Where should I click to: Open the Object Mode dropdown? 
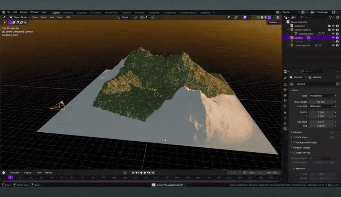20,18
